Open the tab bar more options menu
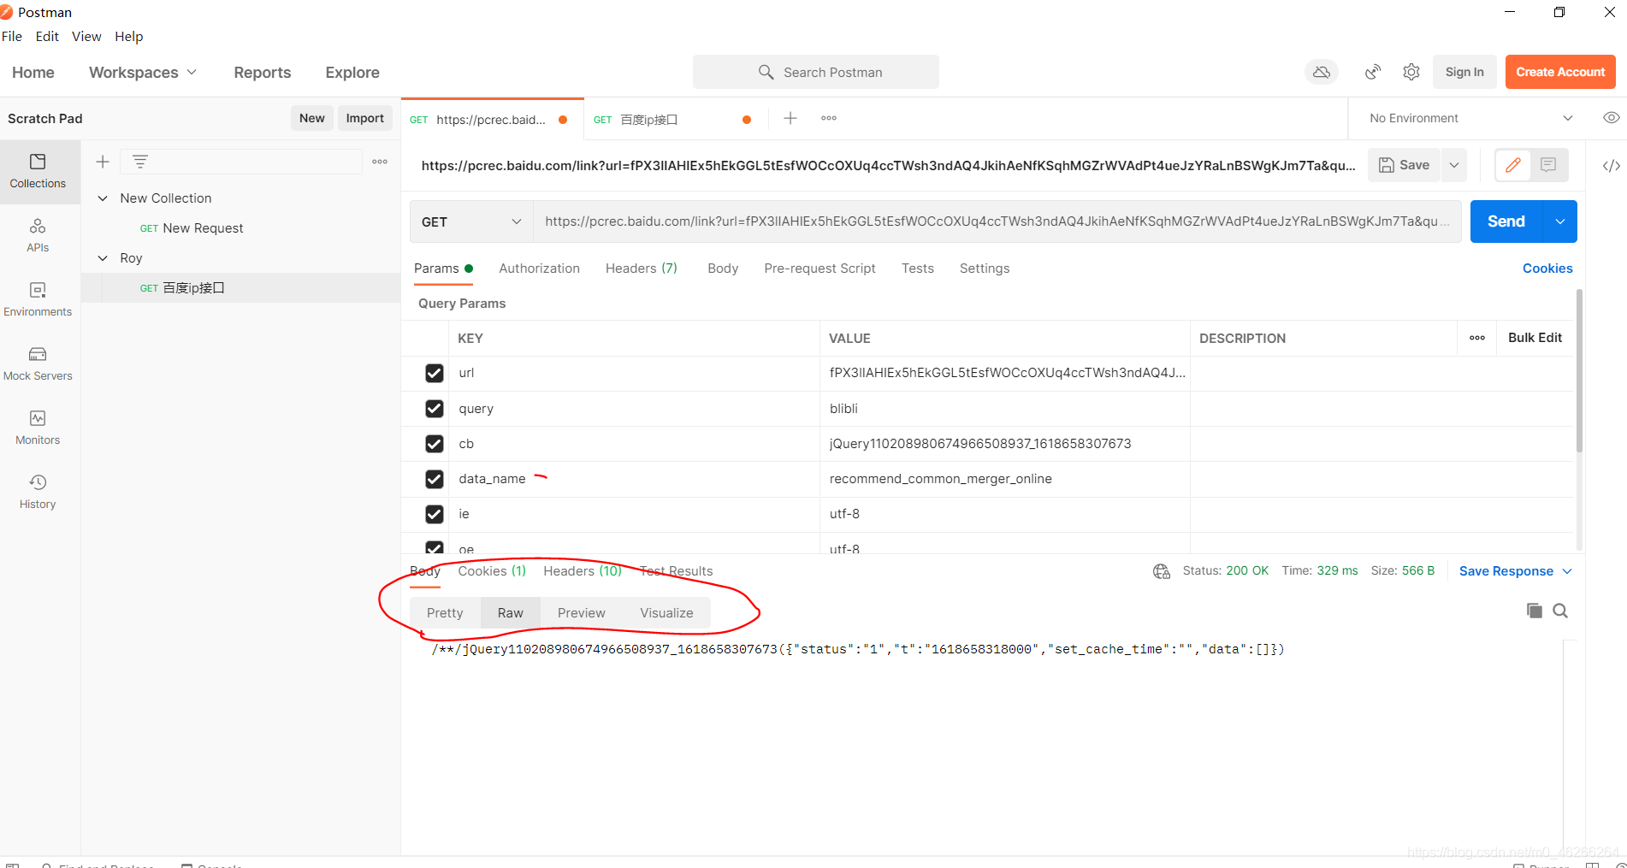Viewport: 1627px width, 868px height. pos(829,118)
